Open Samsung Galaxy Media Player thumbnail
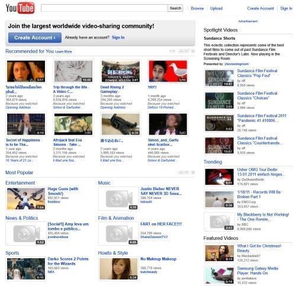This screenshot has height=286, width=296. [x=220, y=275]
